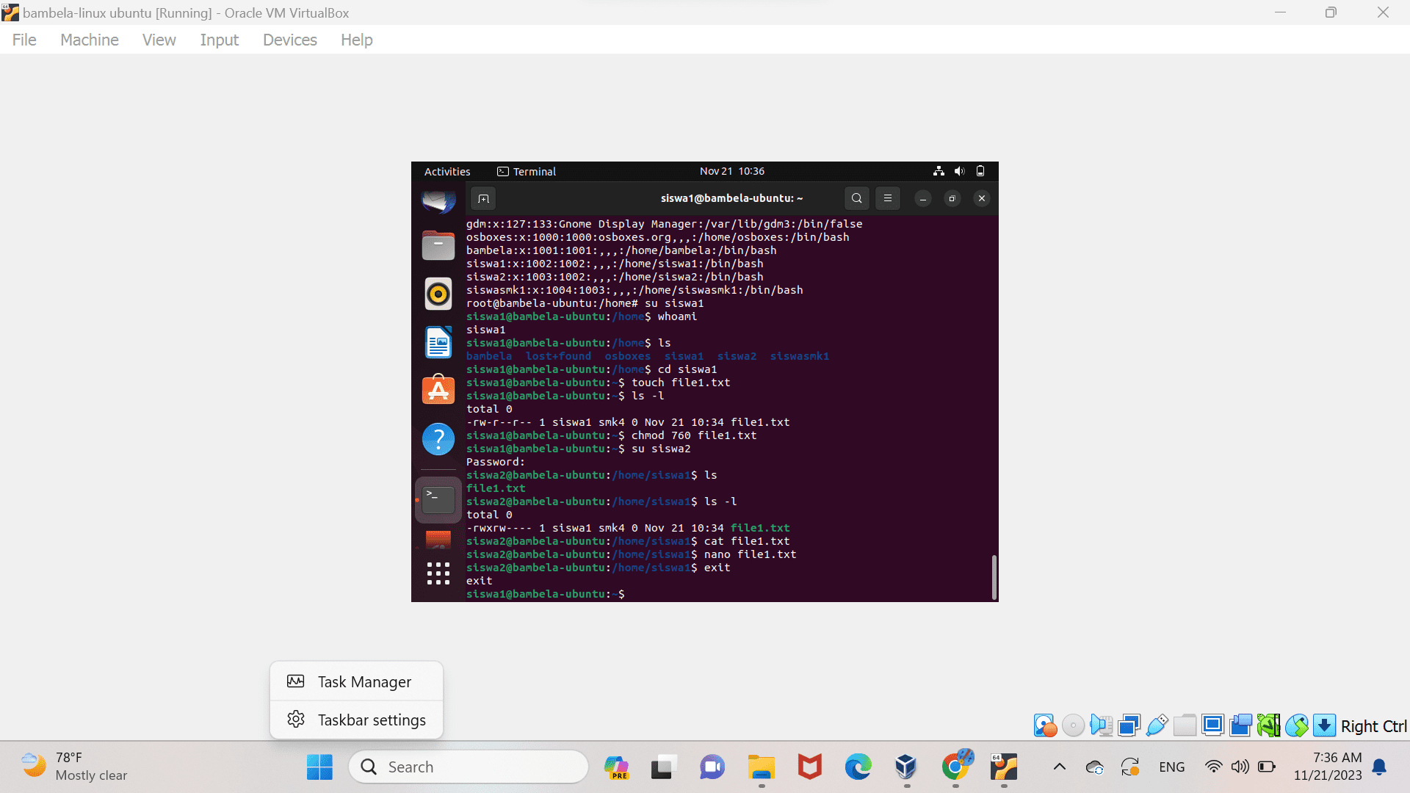Screen dimensions: 1410x793
Task: Open the Ubuntu volume icon in top bar
Action: 959,171
